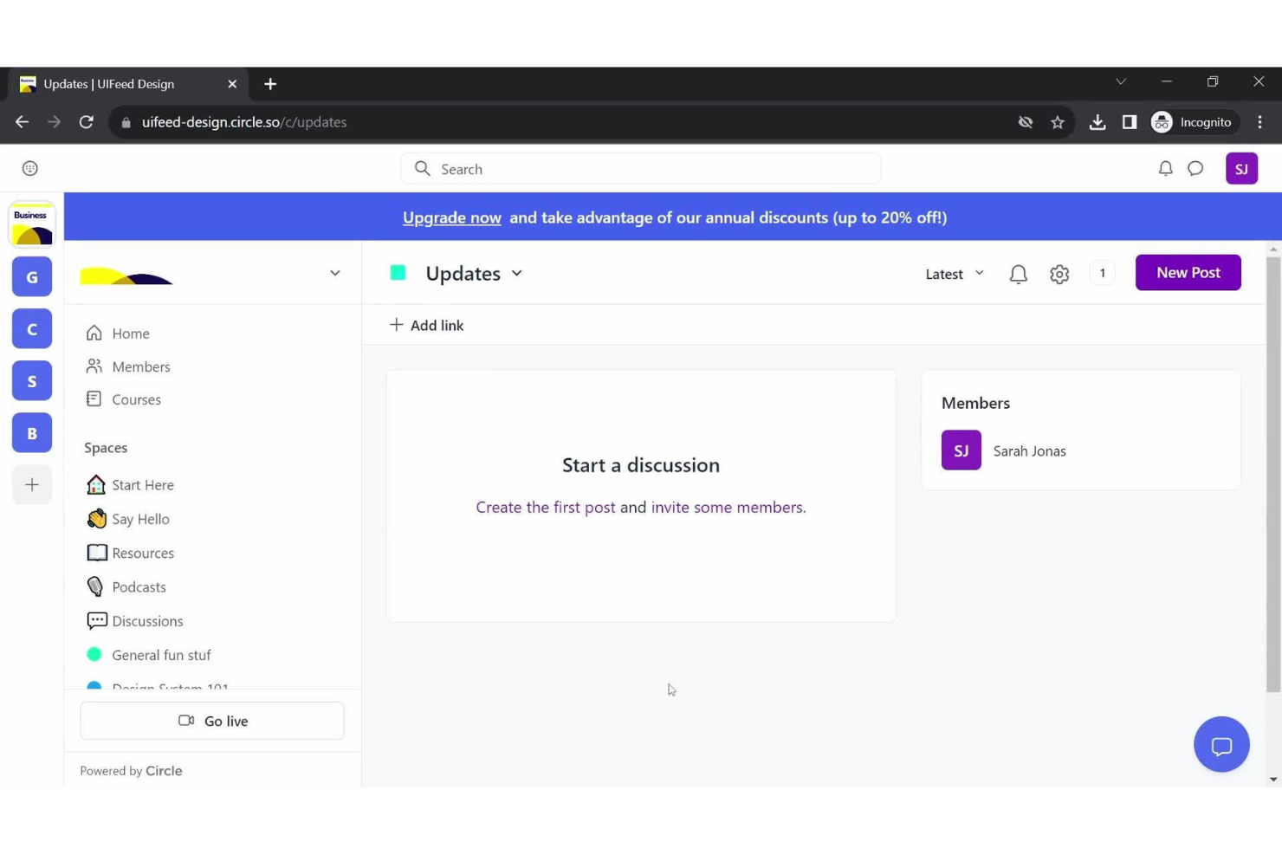Viewport: 1282px width, 855px height.
Task: Toggle the browser side panel icon
Action: (1130, 122)
